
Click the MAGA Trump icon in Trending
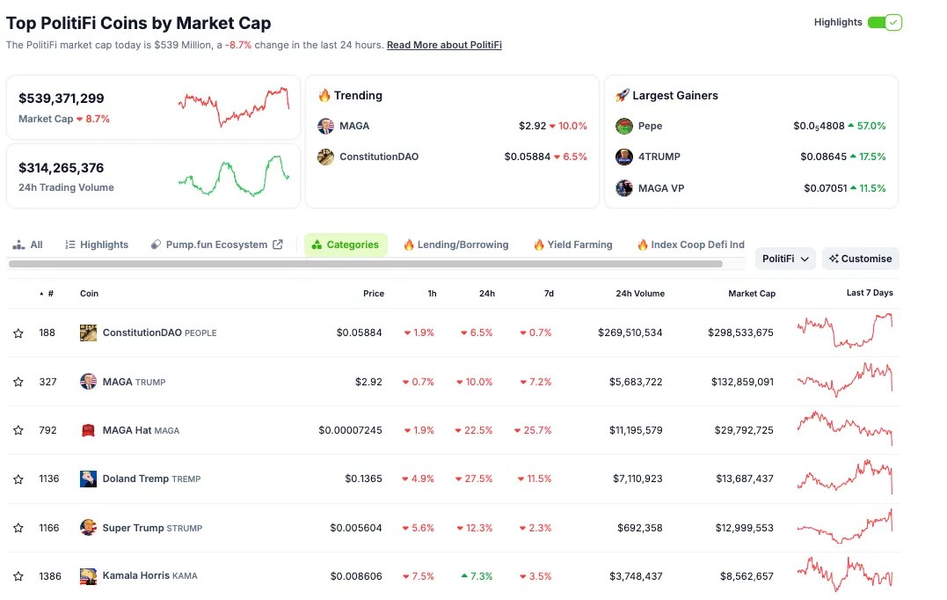325,126
